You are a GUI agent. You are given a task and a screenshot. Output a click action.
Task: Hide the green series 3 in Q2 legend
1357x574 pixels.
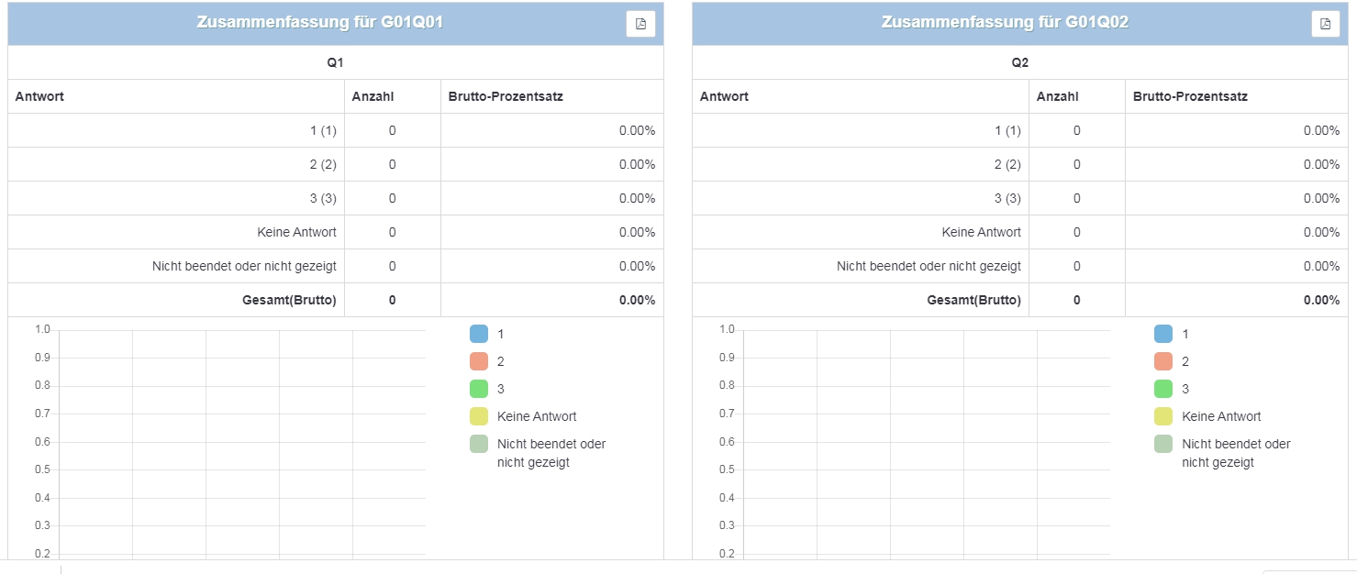[x=1163, y=389]
